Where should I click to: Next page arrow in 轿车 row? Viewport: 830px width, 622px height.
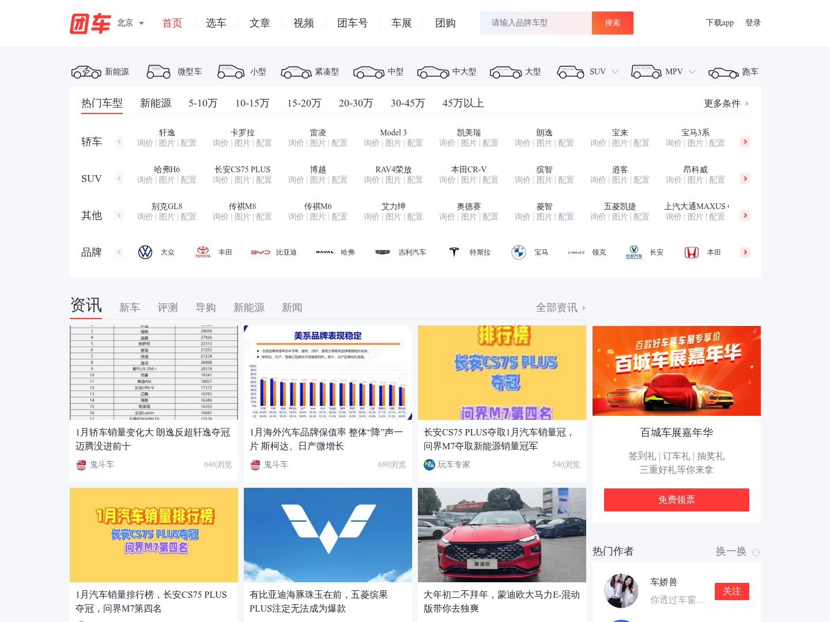[x=745, y=142]
